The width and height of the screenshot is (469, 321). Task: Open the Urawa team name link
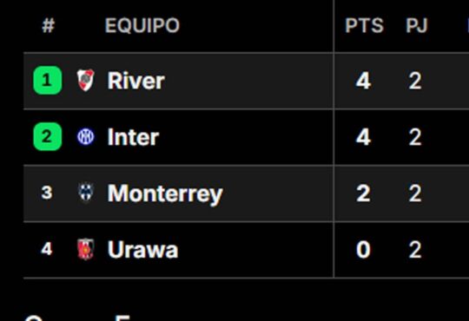click(142, 250)
